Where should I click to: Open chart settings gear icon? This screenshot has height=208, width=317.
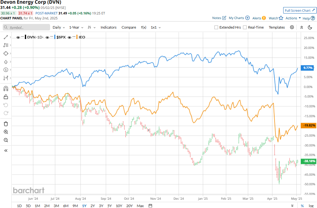292,27
